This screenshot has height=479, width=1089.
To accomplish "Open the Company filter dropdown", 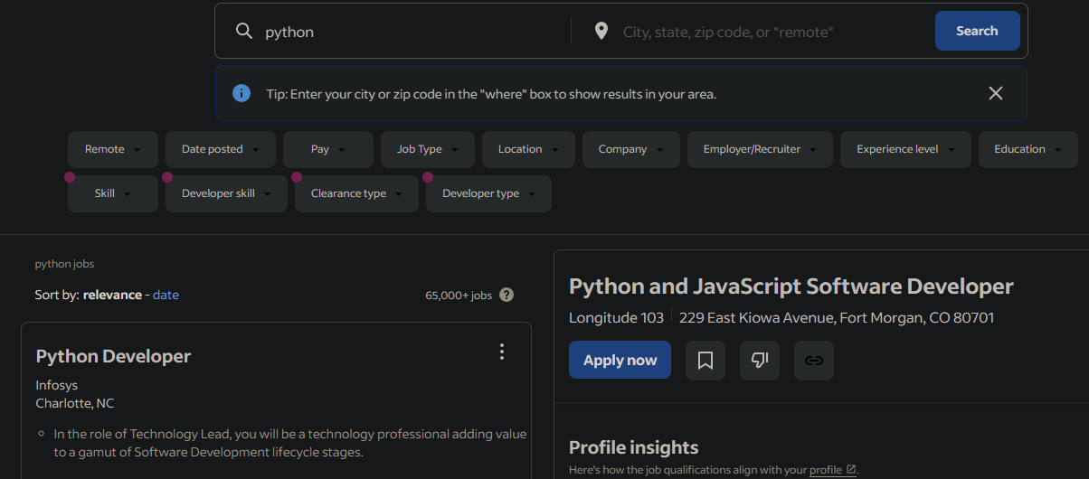I will pyautogui.click(x=631, y=149).
